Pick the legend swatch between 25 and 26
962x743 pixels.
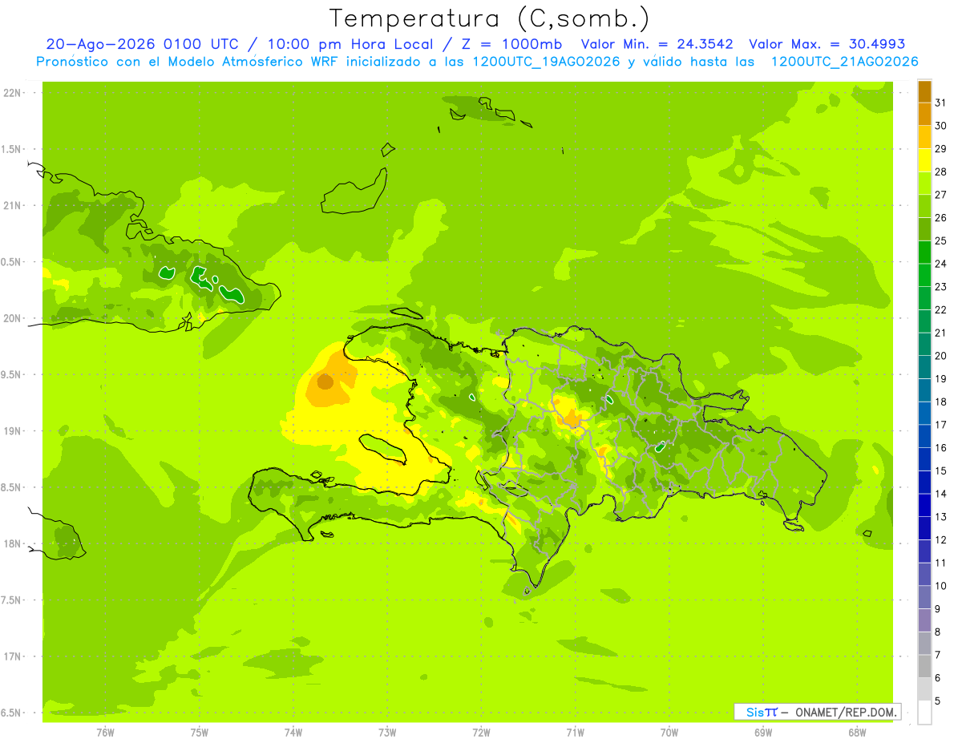(924, 229)
